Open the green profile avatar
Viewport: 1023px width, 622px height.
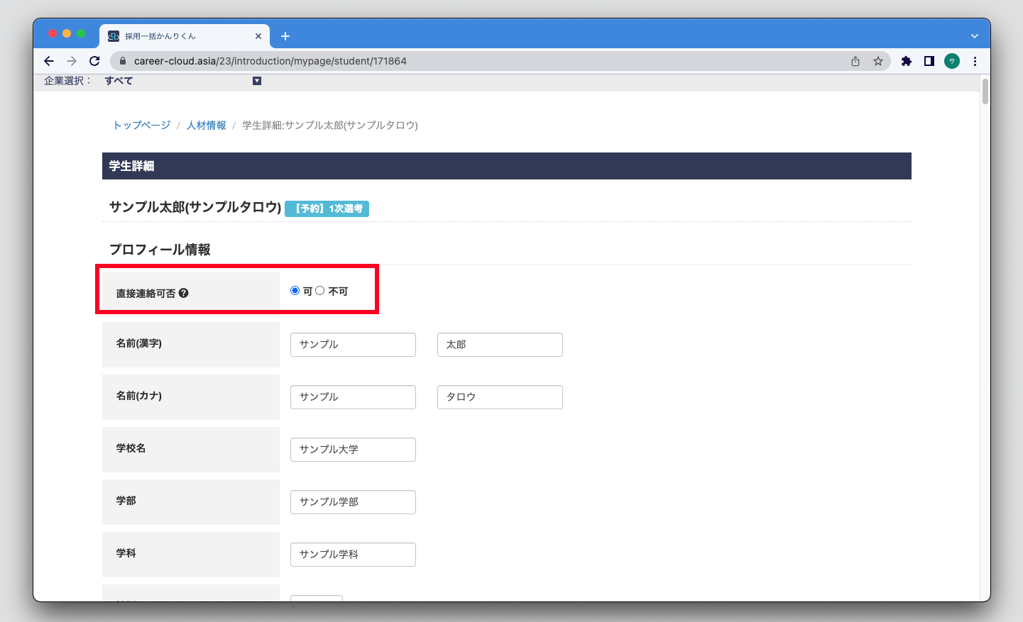pos(952,61)
